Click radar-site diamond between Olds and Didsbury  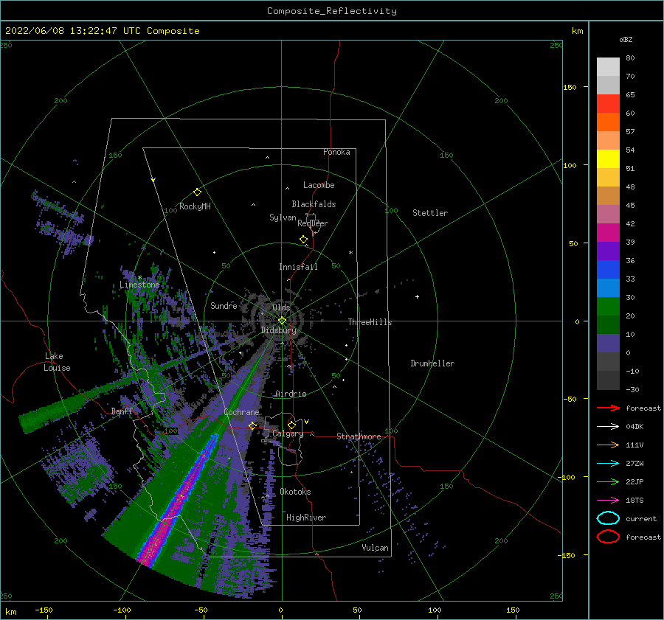pyautogui.click(x=282, y=321)
